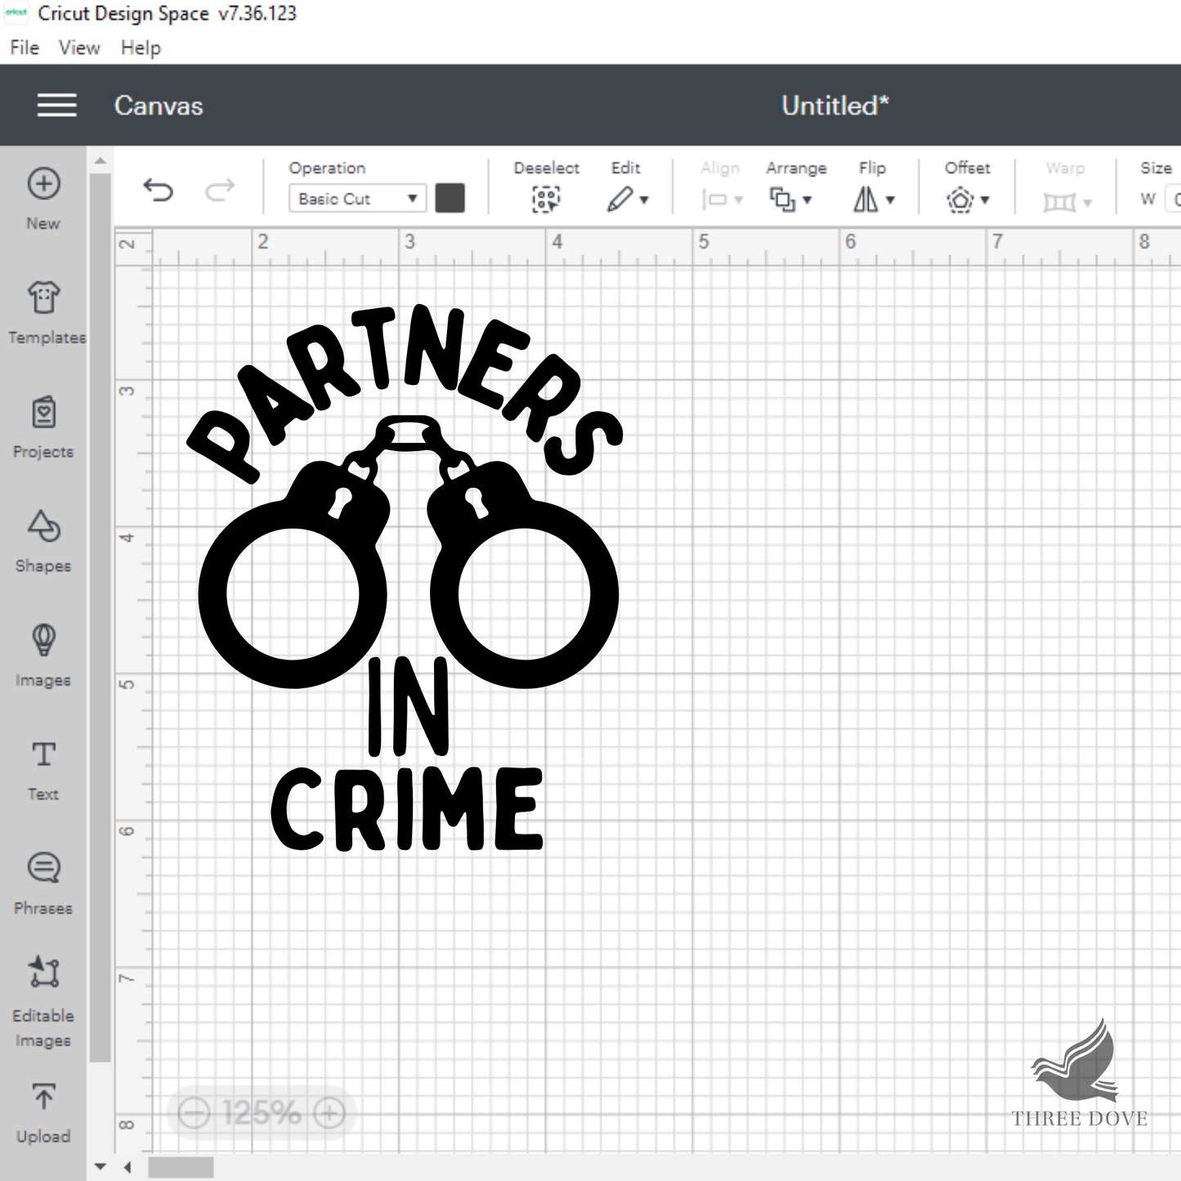Image resolution: width=1181 pixels, height=1181 pixels.
Task: Open the File menu
Action: pyautogui.click(x=25, y=47)
